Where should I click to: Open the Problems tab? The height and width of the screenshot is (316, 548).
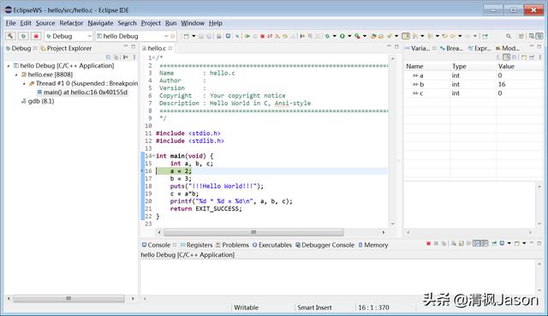coord(232,245)
